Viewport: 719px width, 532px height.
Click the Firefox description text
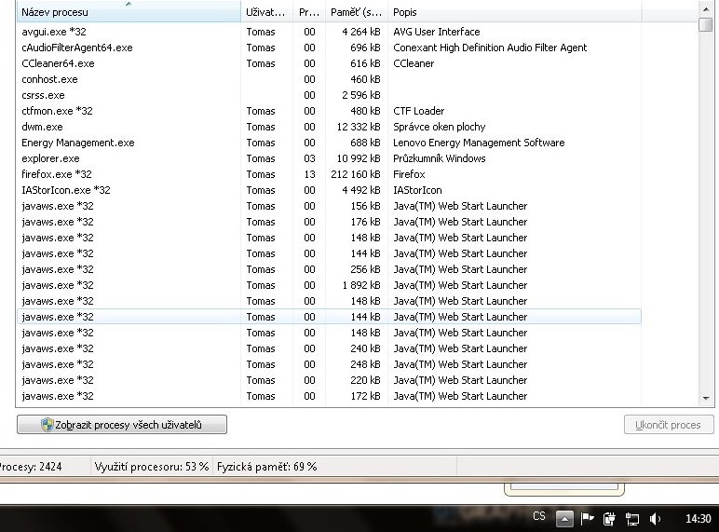pos(409,174)
